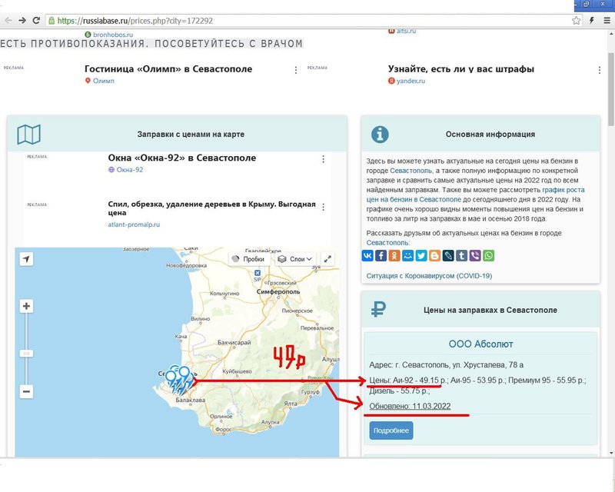Click the Обновлено: 11.03.2022 text
This screenshot has width=615, height=492.
tap(410, 406)
